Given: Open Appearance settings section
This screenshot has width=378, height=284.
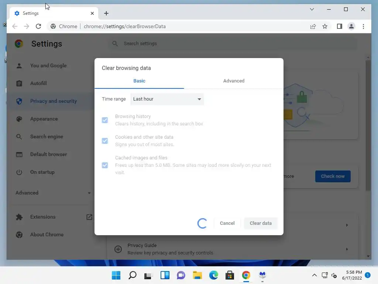Looking at the screenshot, I should pos(44,119).
